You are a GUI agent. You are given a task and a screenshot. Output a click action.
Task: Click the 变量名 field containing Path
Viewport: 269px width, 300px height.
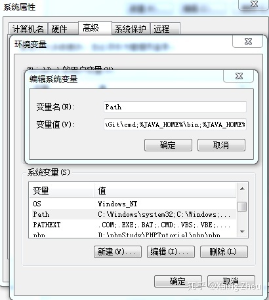click(175, 107)
